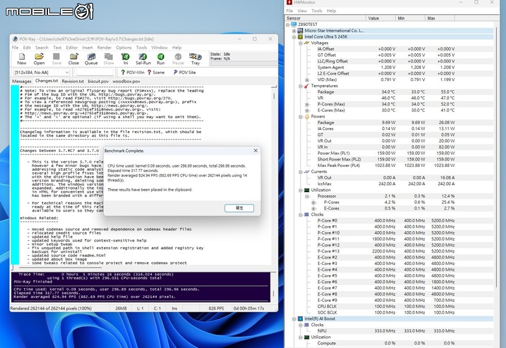
Task: Open HWMonitor File menu
Action: [x=290, y=10]
